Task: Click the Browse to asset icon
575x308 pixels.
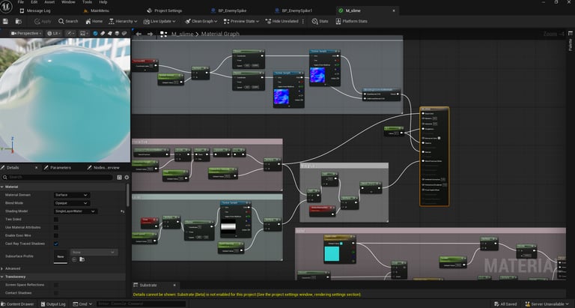Action: click(19, 21)
